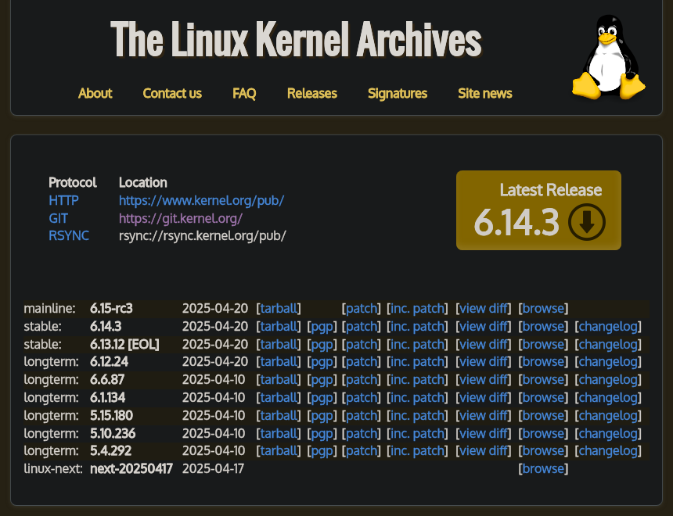Go to Contact us page
The width and height of the screenshot is (673, 516).
point(172,93)
